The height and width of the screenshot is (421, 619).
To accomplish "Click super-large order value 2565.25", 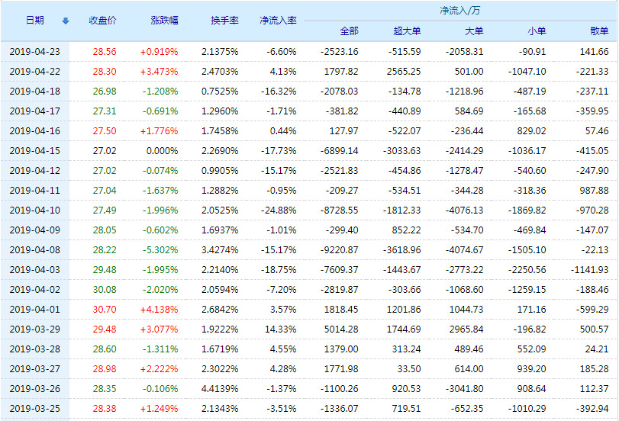I will 404,72.
